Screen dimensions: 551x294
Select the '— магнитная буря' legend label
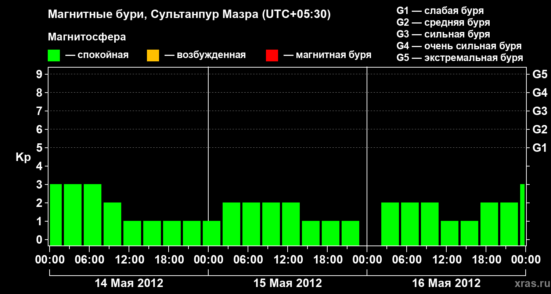point(328,55)
